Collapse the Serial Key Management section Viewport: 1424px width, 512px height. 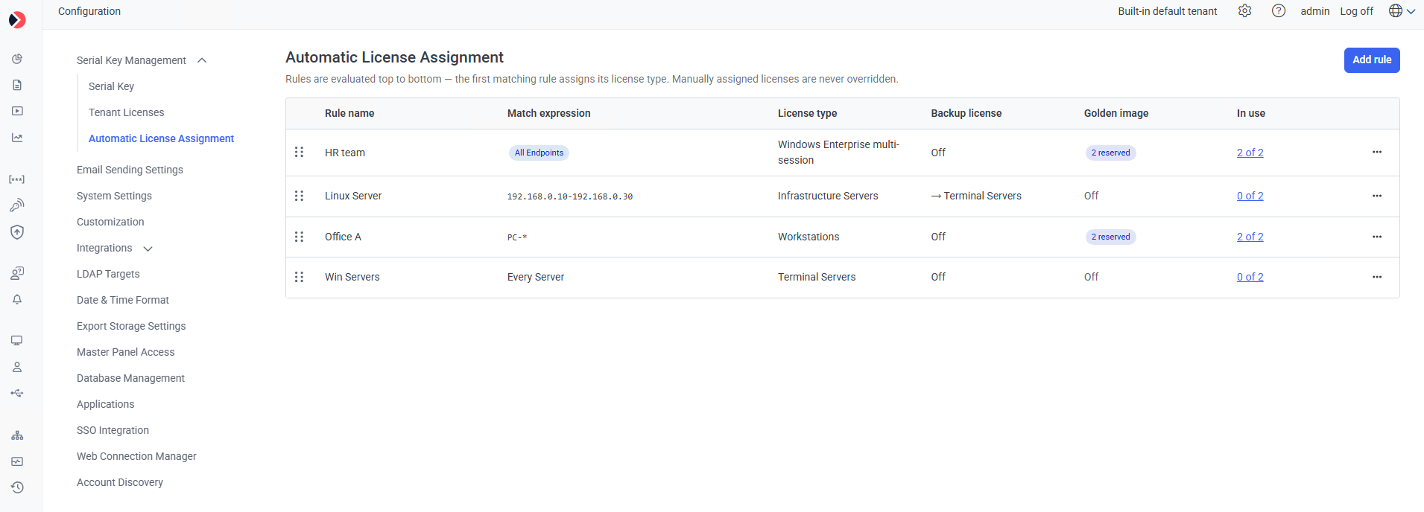tap(202, 60)
